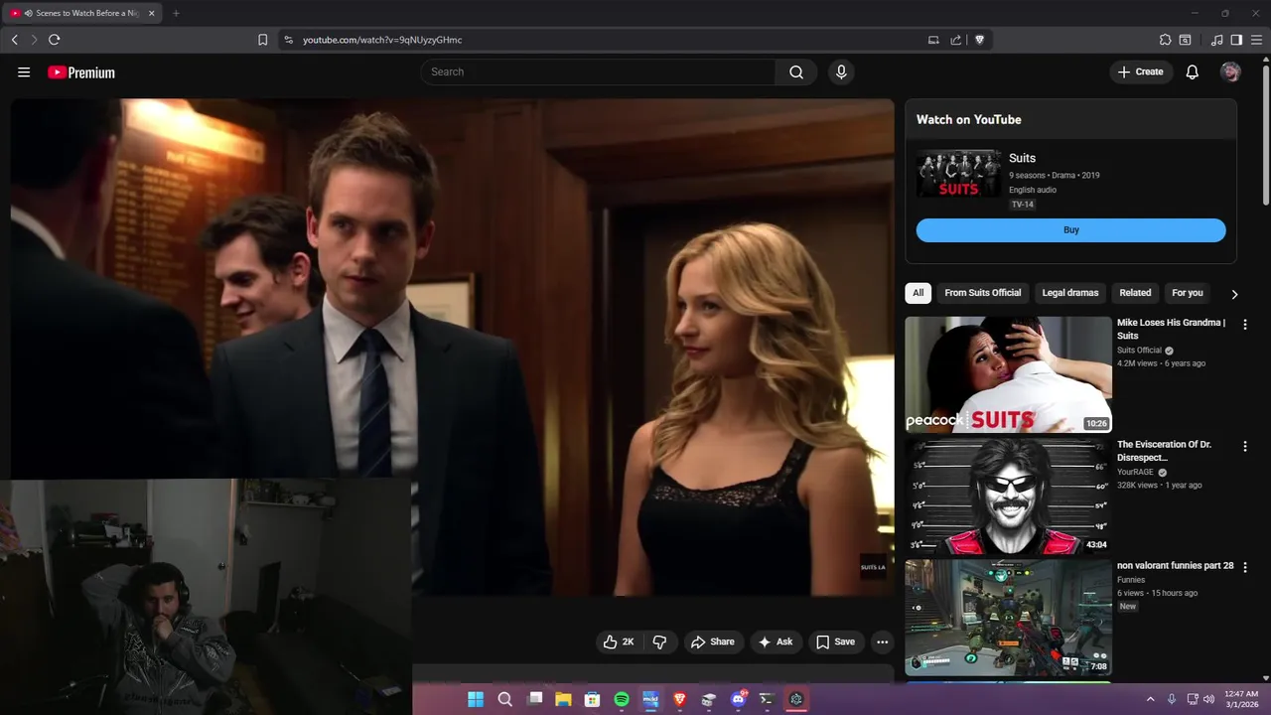This screenshot has width=1271, height=715.
Task: Open non valorant funnies thumbnail
Action: [1008, 618]
